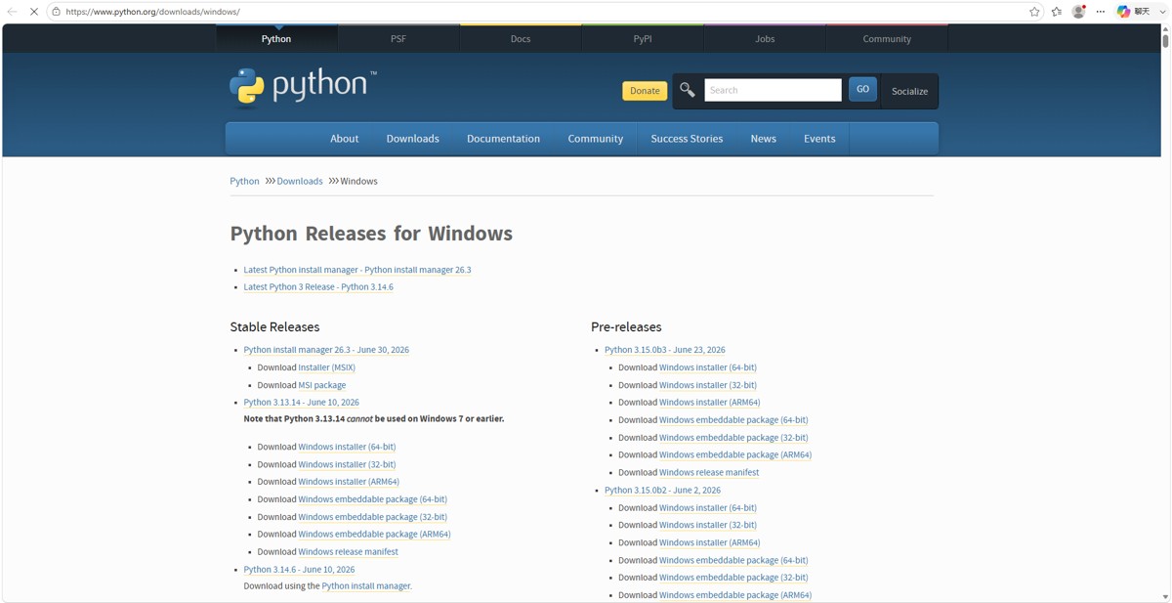Click the browser back arrow
The image size is (1172, 603).
(12, 12)
